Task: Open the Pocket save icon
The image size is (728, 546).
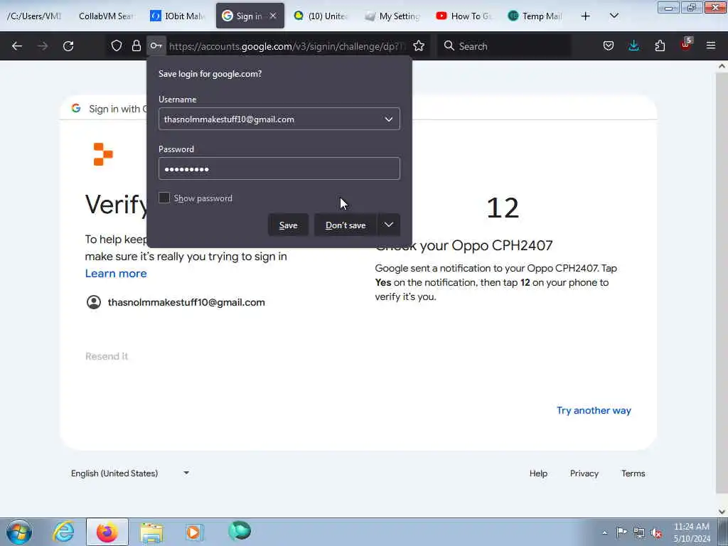Action: (x=609, y=45)
